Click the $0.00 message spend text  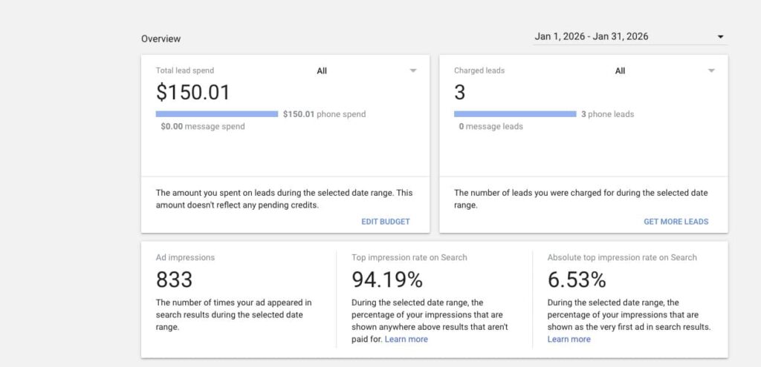pos(203,127)
